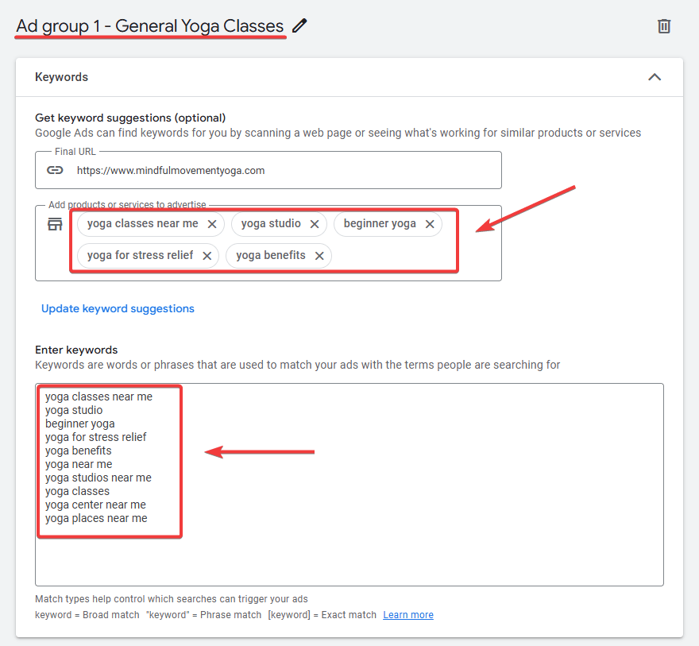Remove the "yoga classes near me" chip
Image resolution: width=699 pixels, height=646 pixels.
(212, 224)
